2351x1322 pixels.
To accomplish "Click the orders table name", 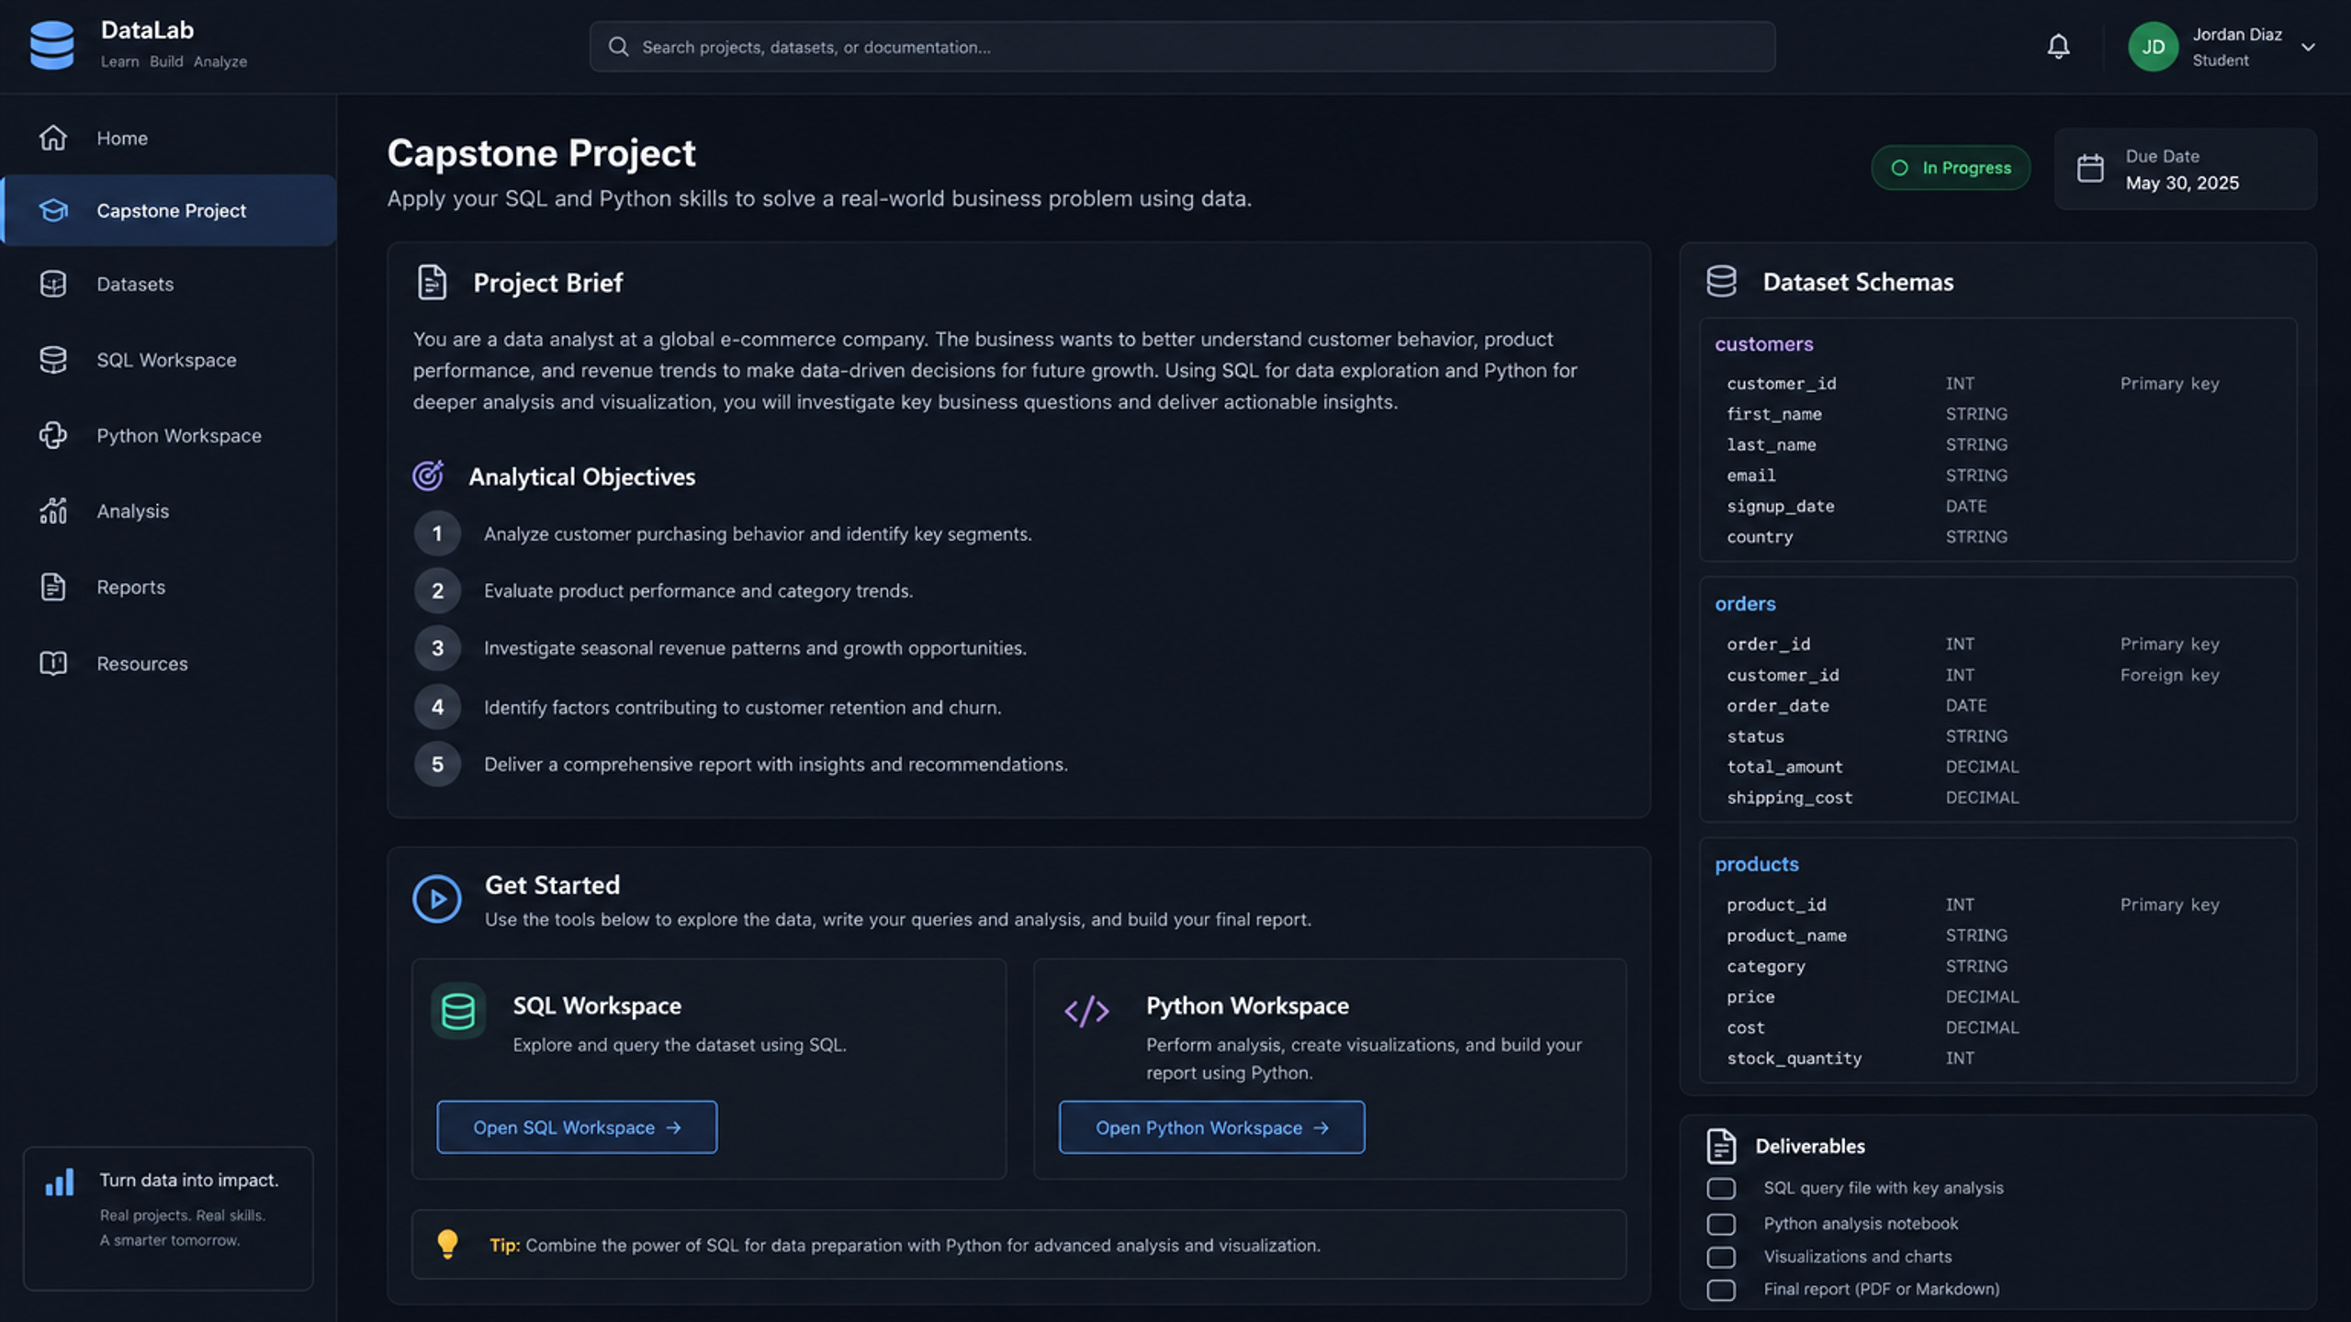I will point(1745,604).
